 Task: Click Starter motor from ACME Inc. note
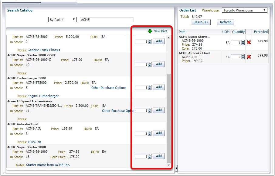[48, 165]
